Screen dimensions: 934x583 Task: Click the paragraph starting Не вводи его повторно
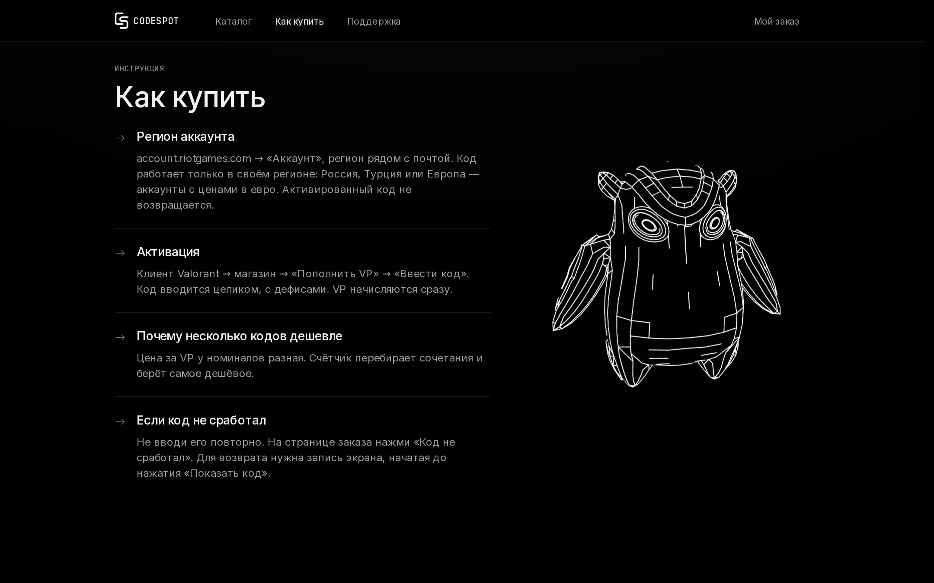296,458
